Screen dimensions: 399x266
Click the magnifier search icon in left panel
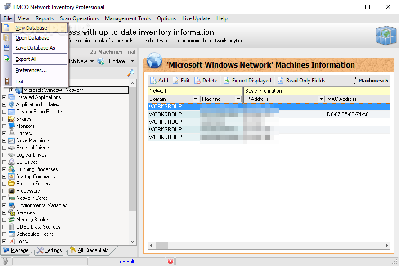tap(131, 73)
